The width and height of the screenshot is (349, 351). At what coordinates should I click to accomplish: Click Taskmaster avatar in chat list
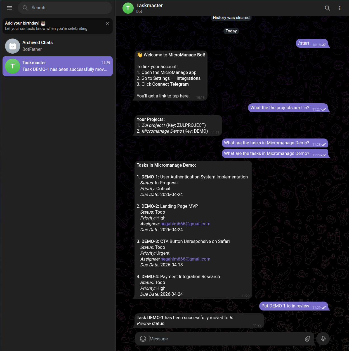pyautogui.click(x=13, y=66)
